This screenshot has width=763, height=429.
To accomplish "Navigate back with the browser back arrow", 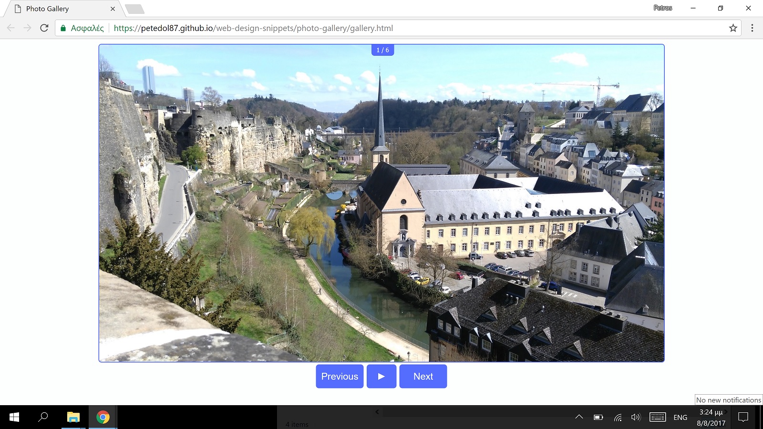I will pos(10,28).
